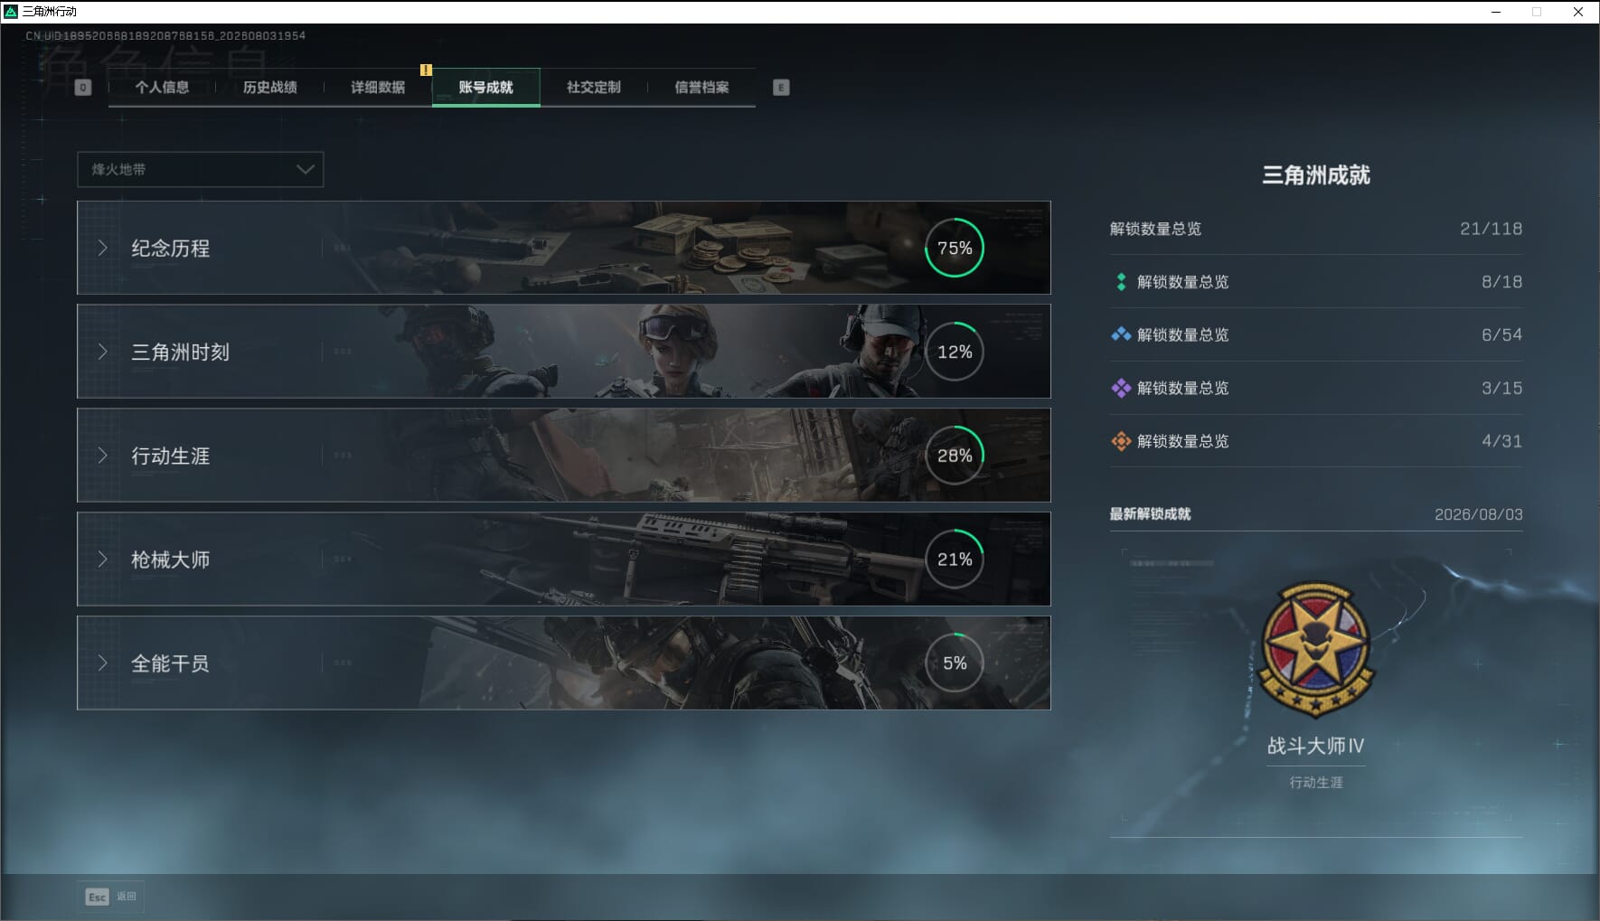Click the 行动生涯 row title in the list
The height and width of the screenshot is (921, 1600).
(170, 456)
